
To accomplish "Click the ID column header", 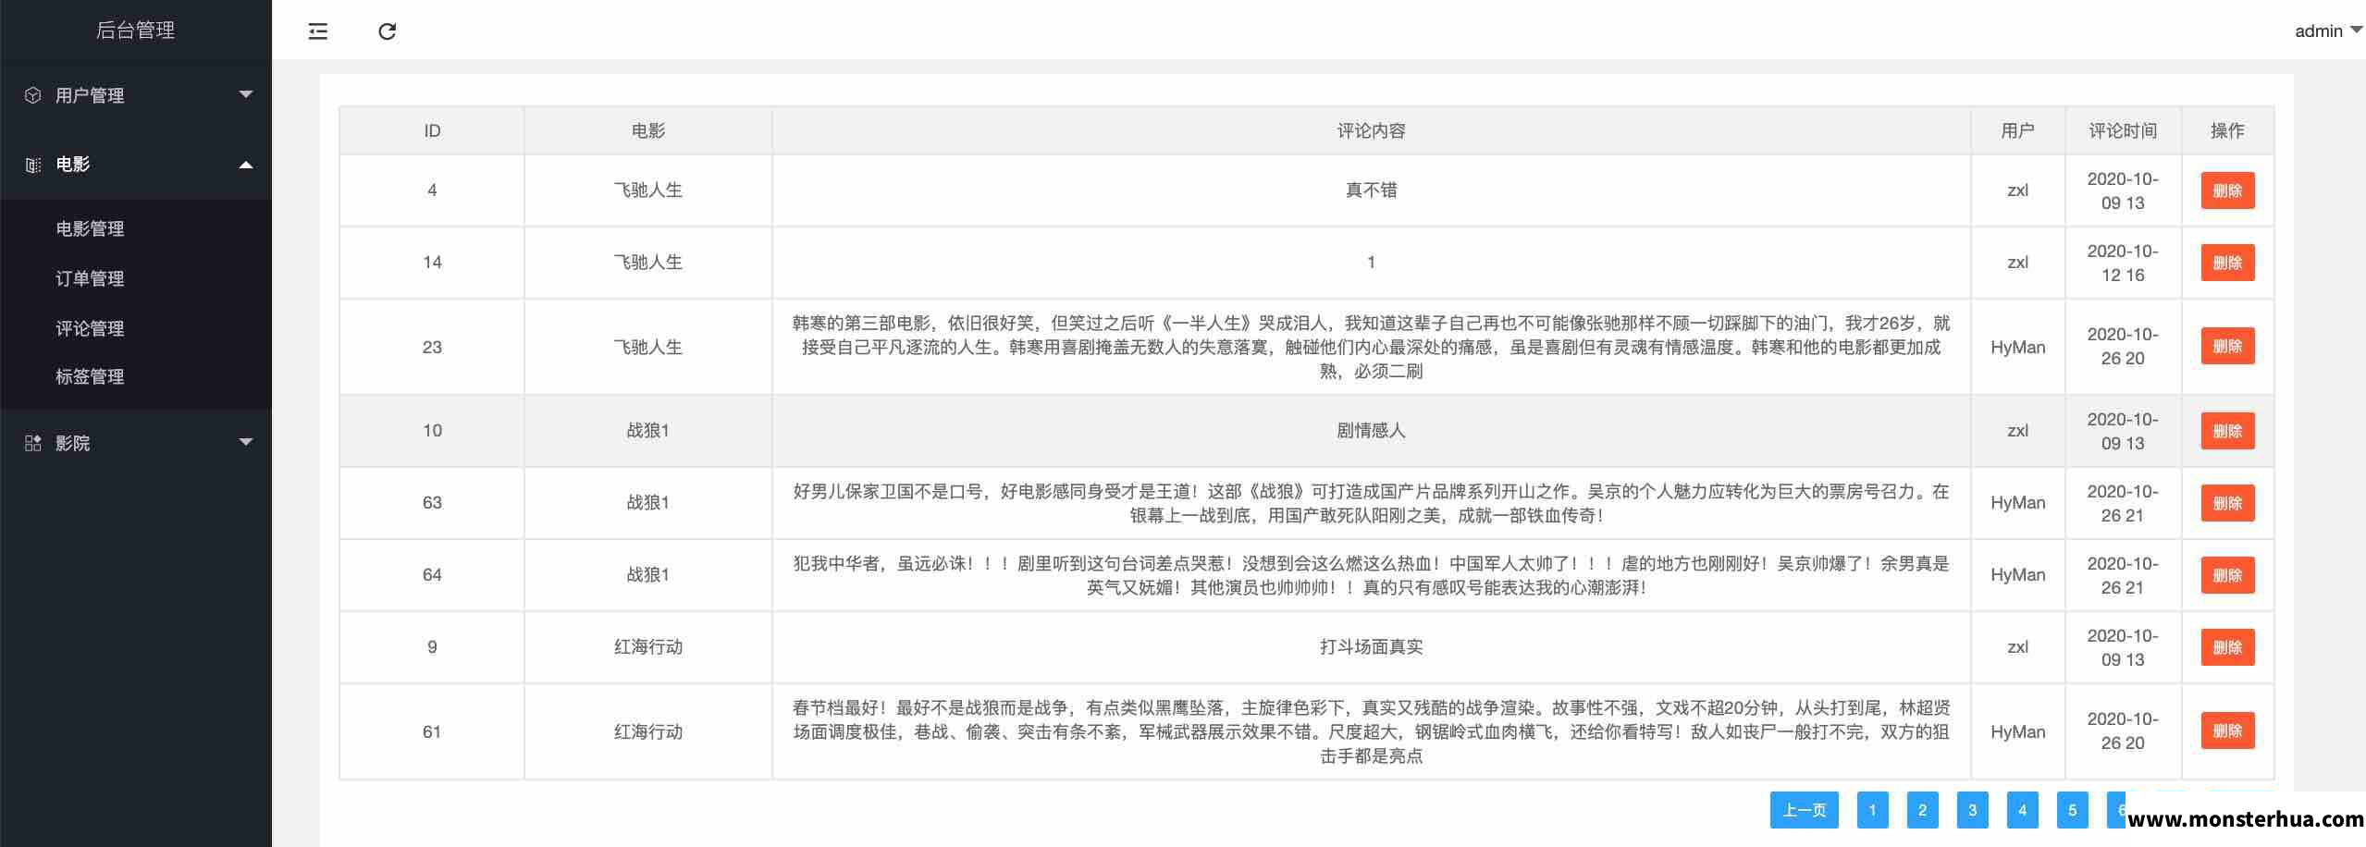I will click(432, 131).
